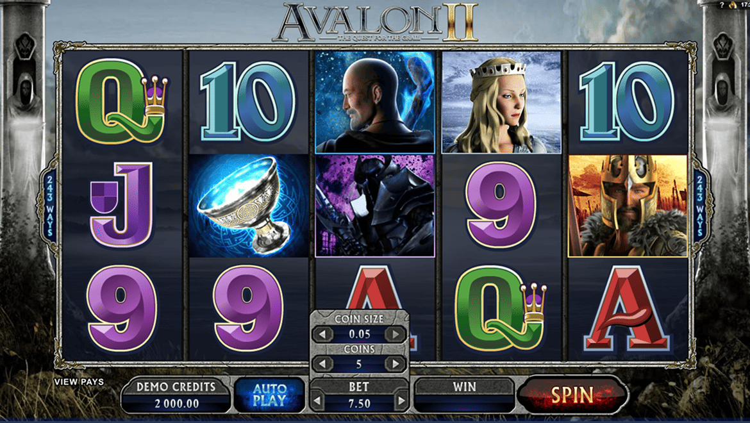Decrease coin size with left arrow
This screenshot has width=750, height=423.
tap(323, 334)
